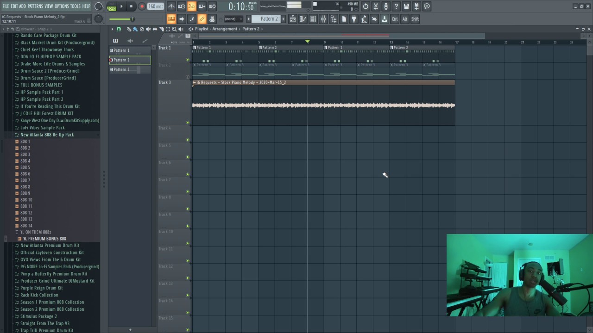Image resolution: width=593 pixels, height=333 pixels.
Task: Click the Save project floppy icon
Action: click(406, 6)
